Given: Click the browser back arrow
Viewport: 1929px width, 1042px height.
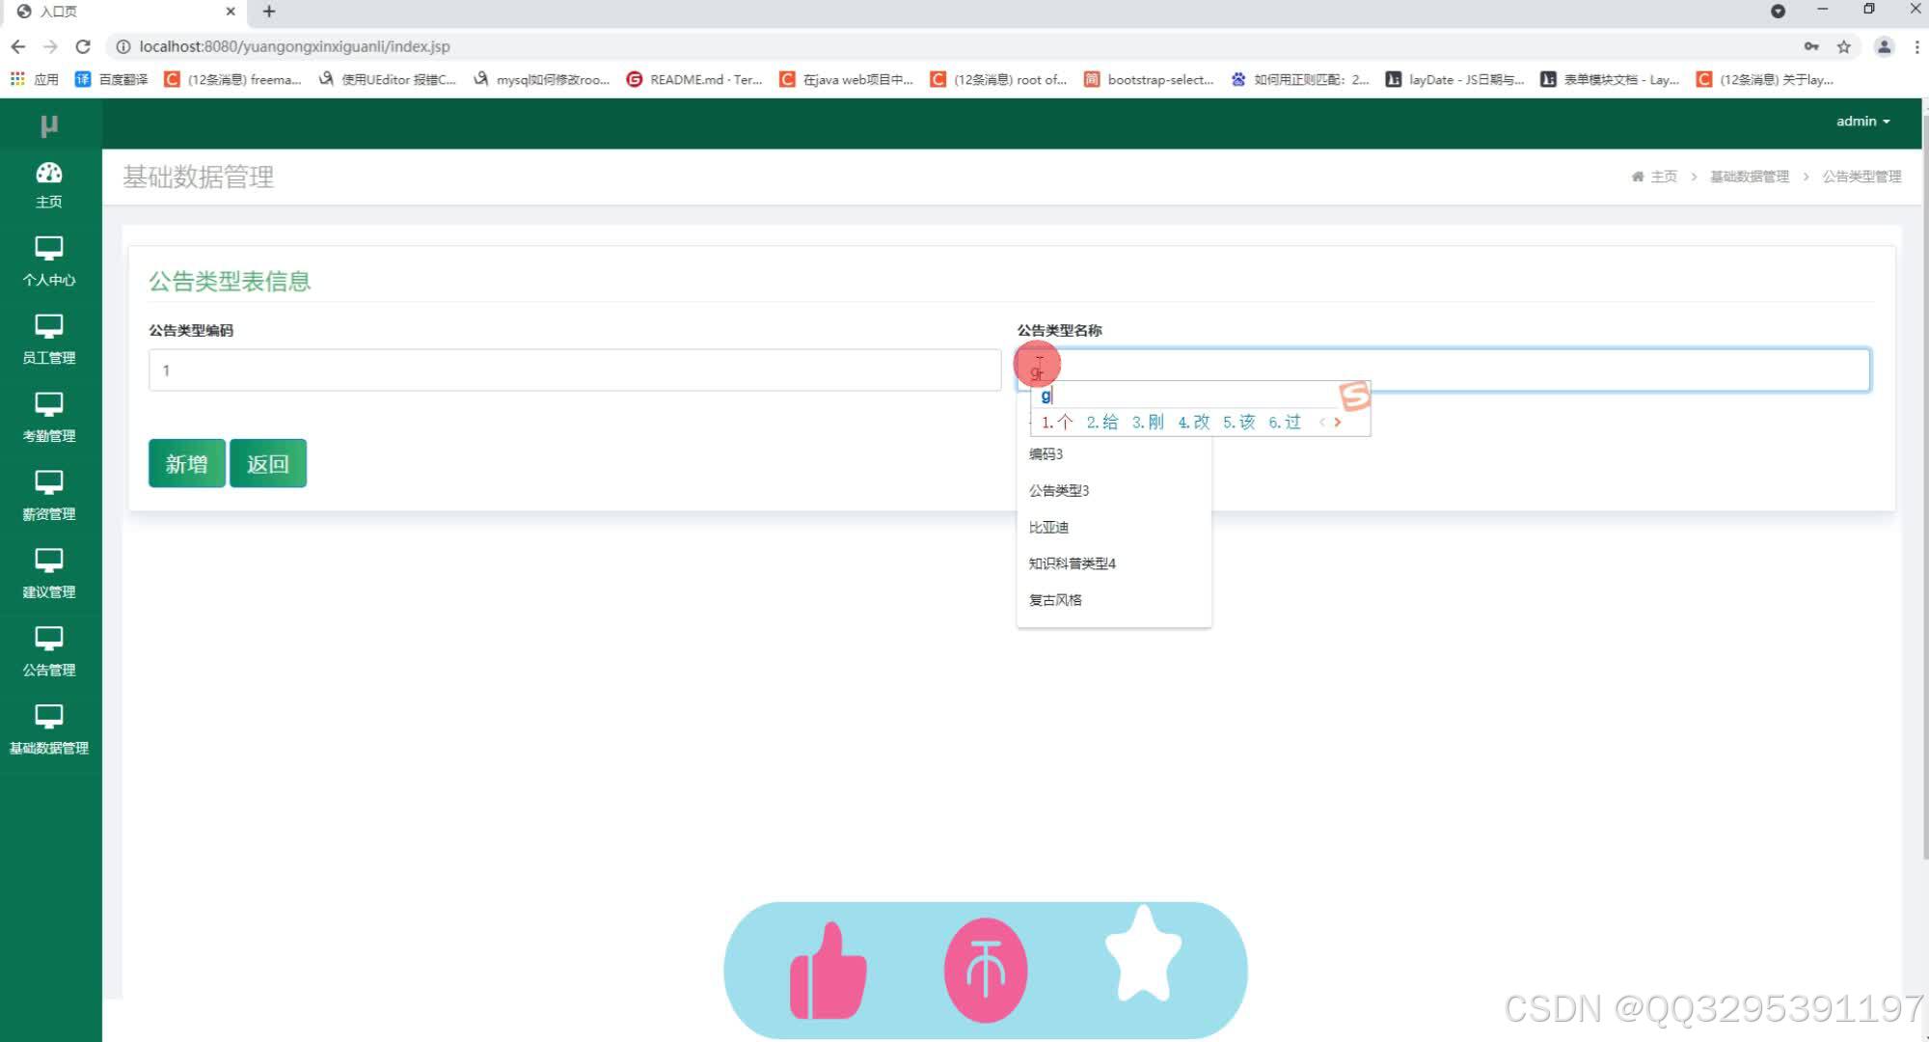Looking at the screenshot, I should point(18,46).
